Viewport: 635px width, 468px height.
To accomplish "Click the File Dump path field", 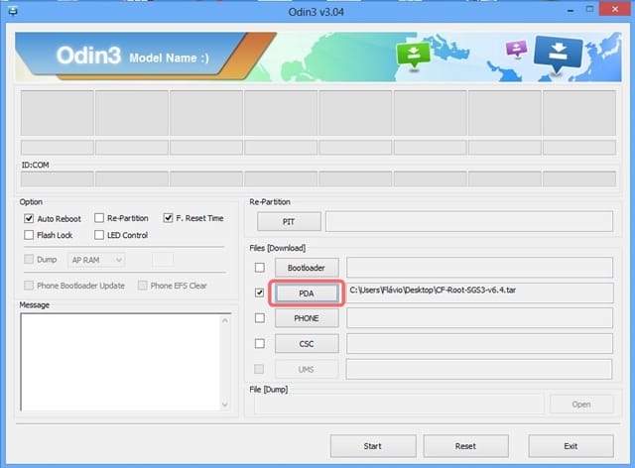I will pos(399,404).
